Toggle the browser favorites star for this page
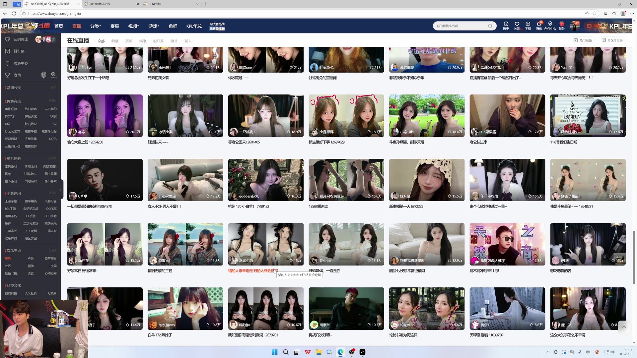The width and height of the screenshot is (637, 358). click(595, 13)
